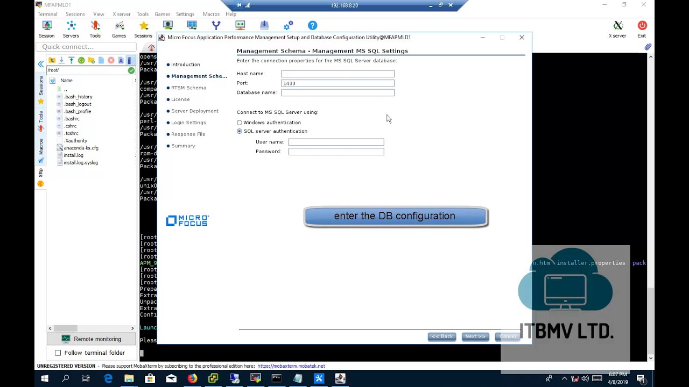
Task: Select anaconda-ks.cfg in file list
Action: (x=81, y=148)
